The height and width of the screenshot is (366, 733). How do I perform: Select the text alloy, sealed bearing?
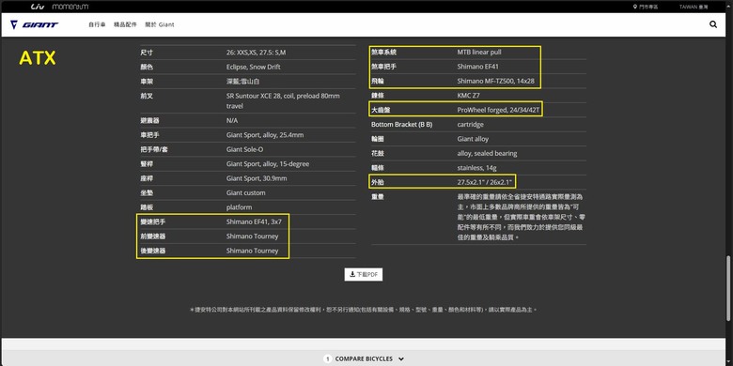tap(487, 154)
